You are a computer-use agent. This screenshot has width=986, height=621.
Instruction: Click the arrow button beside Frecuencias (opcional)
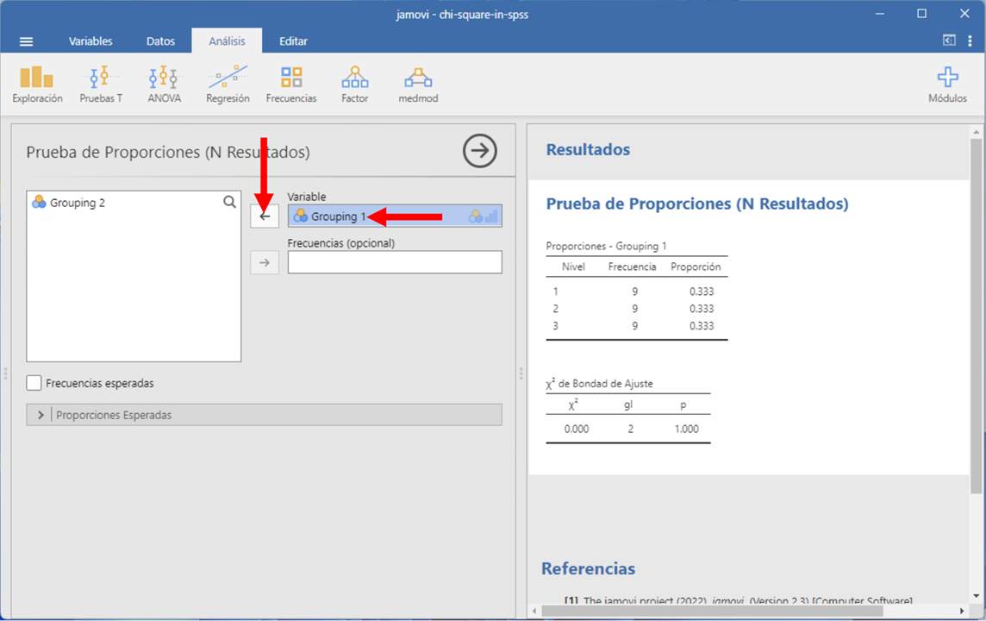(x=265, y=263)
